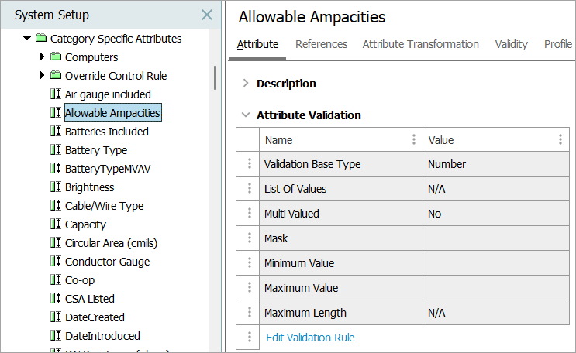Click the row handle for Maximum Length

pos(249,313)
